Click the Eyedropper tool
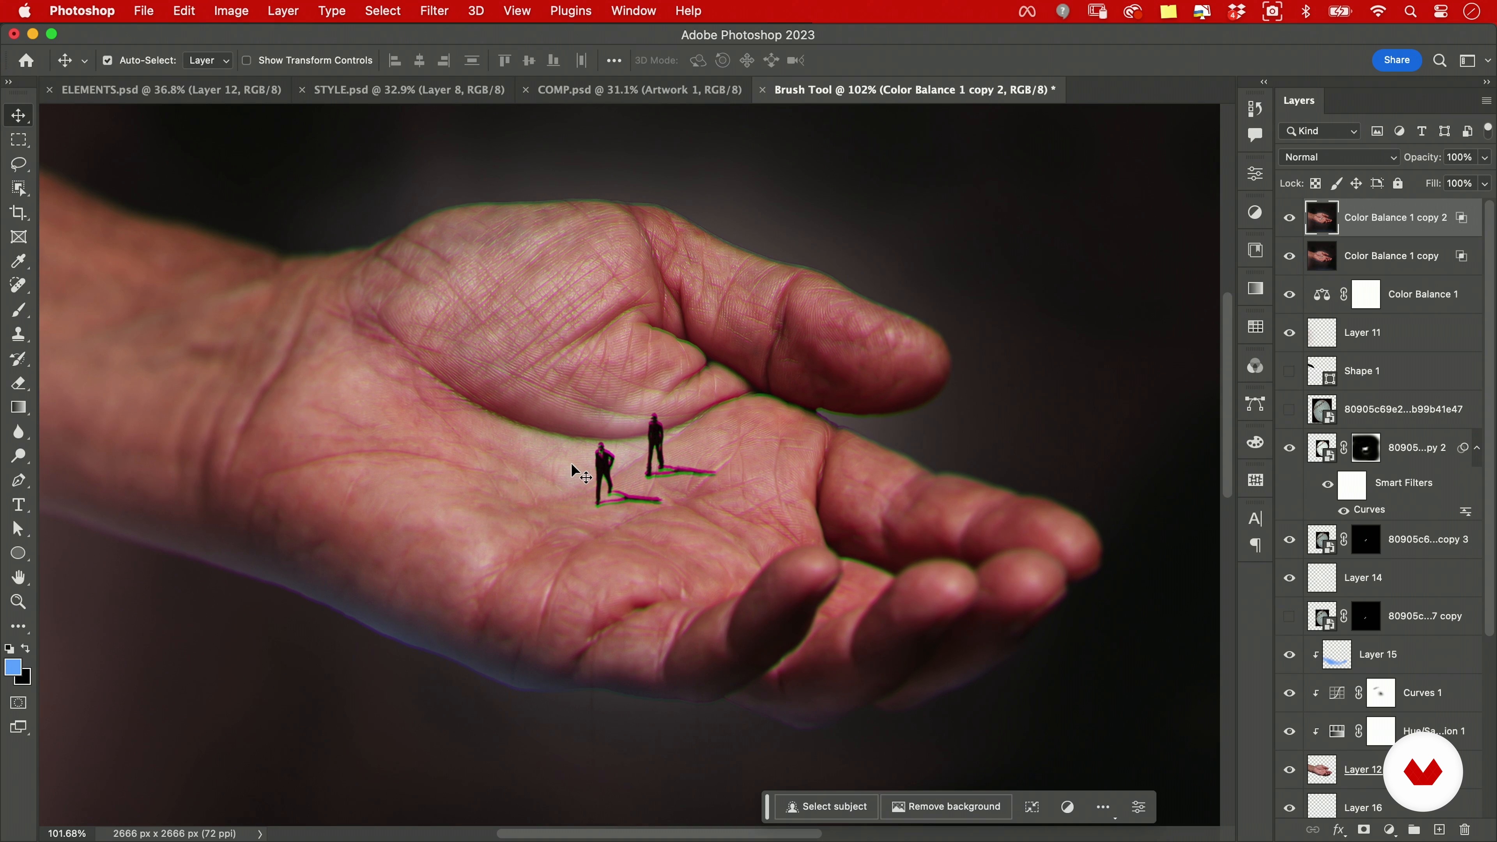 (x=19, y=262)
